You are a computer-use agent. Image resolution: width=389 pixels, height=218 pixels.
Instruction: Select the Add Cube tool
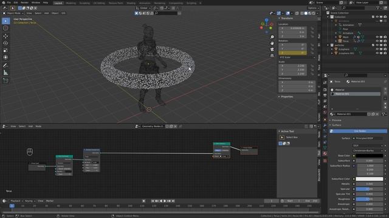(5, 81)
